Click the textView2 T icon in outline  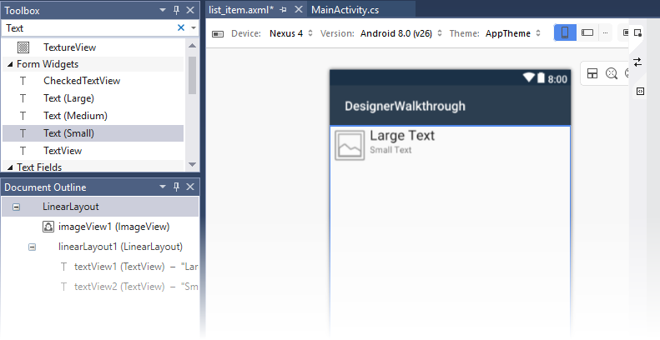coord(63,287)
